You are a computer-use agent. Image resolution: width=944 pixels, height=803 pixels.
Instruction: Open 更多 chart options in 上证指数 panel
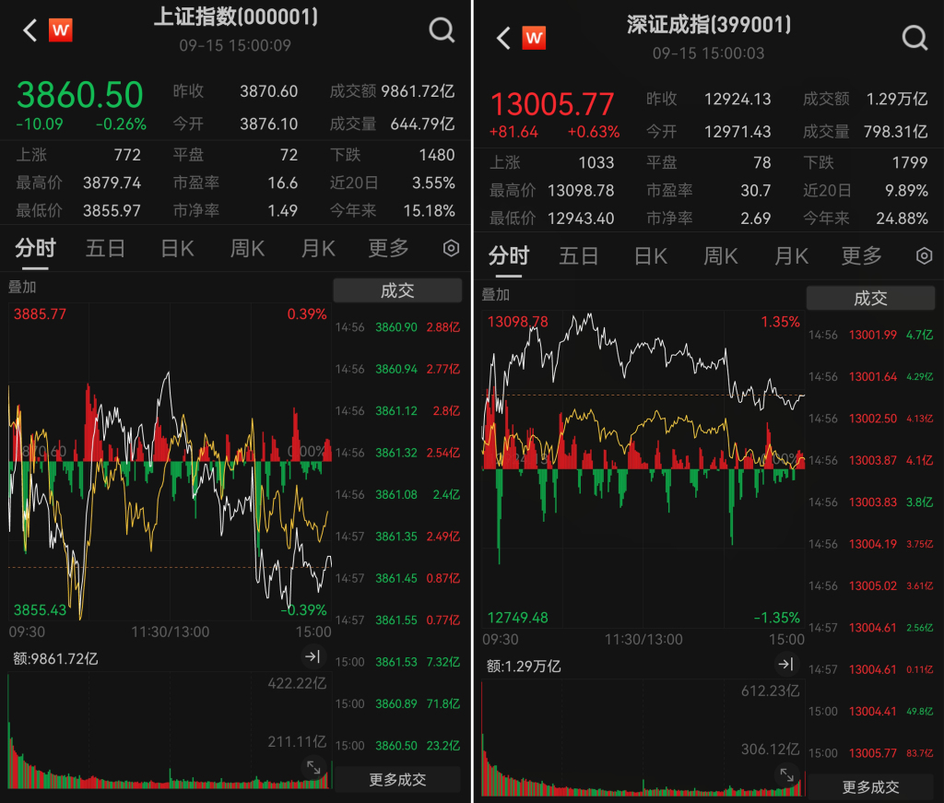(x=388, y=249)
